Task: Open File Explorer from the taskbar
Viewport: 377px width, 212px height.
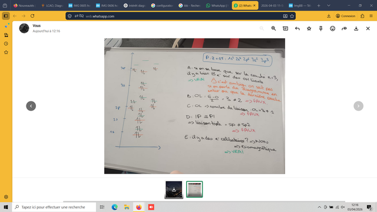Action: pos(127,207)
